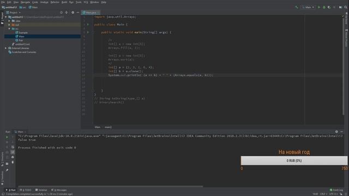Click scroll-from-source target icon in Project panel
Screen dimensions: 349x196
[62, 13]
